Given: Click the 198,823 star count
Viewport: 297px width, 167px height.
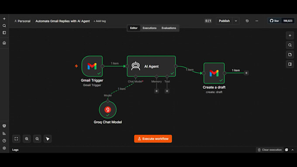Looking at the screenshot, I should tap(288, 21).
